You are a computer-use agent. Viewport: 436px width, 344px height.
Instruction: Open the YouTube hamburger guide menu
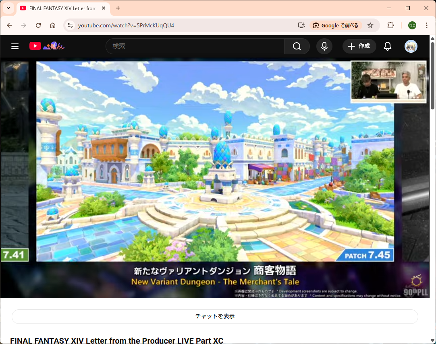click(x=15, y=46)
